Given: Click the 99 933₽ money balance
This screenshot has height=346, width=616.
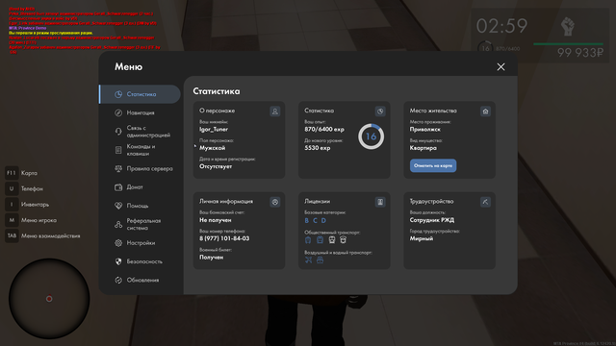Looking at the screenshot, I should point(579,53).
